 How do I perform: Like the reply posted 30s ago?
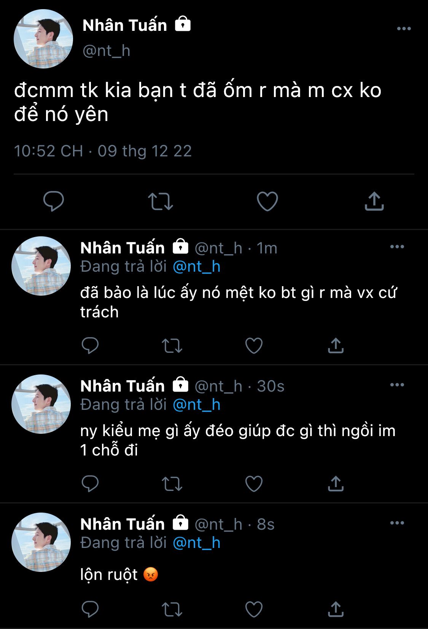click(254, 484)
